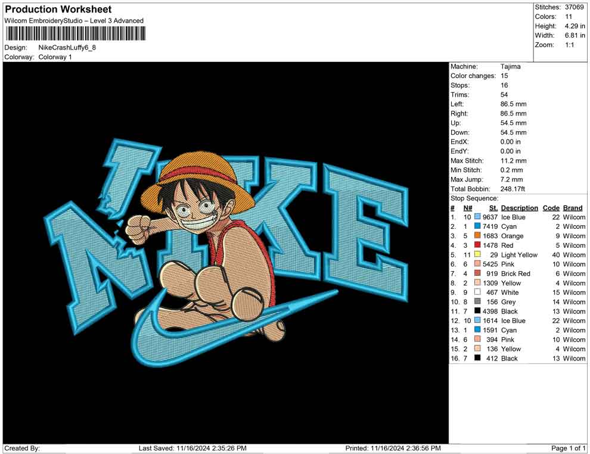Click the Max Jump value 7.2 mm
Viewport: 590px width, 454px height.
[x=511, y=179]
